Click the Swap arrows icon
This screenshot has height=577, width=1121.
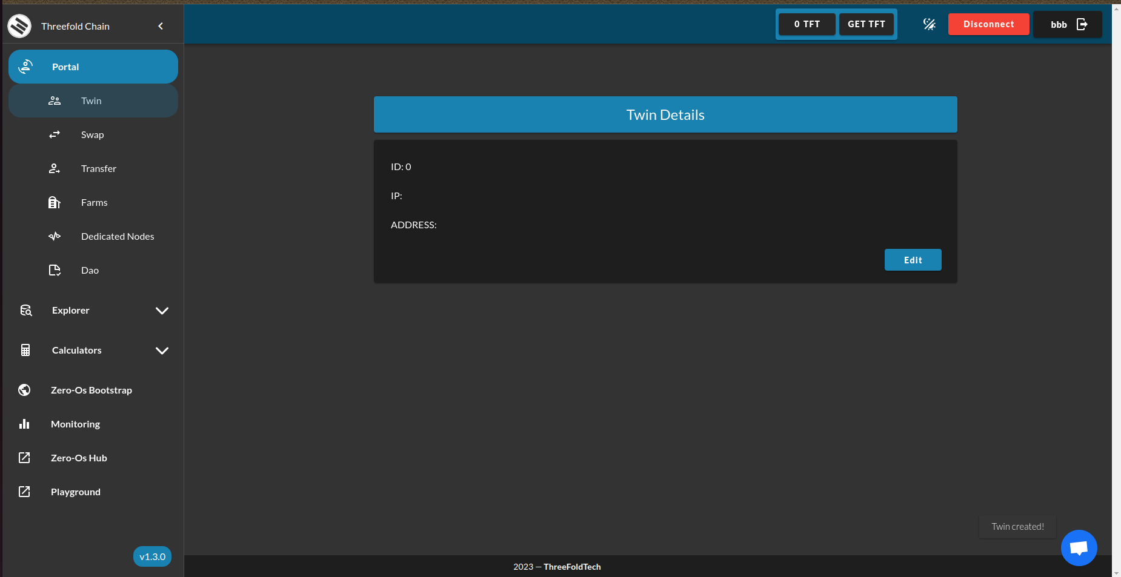tap(55, 134)
